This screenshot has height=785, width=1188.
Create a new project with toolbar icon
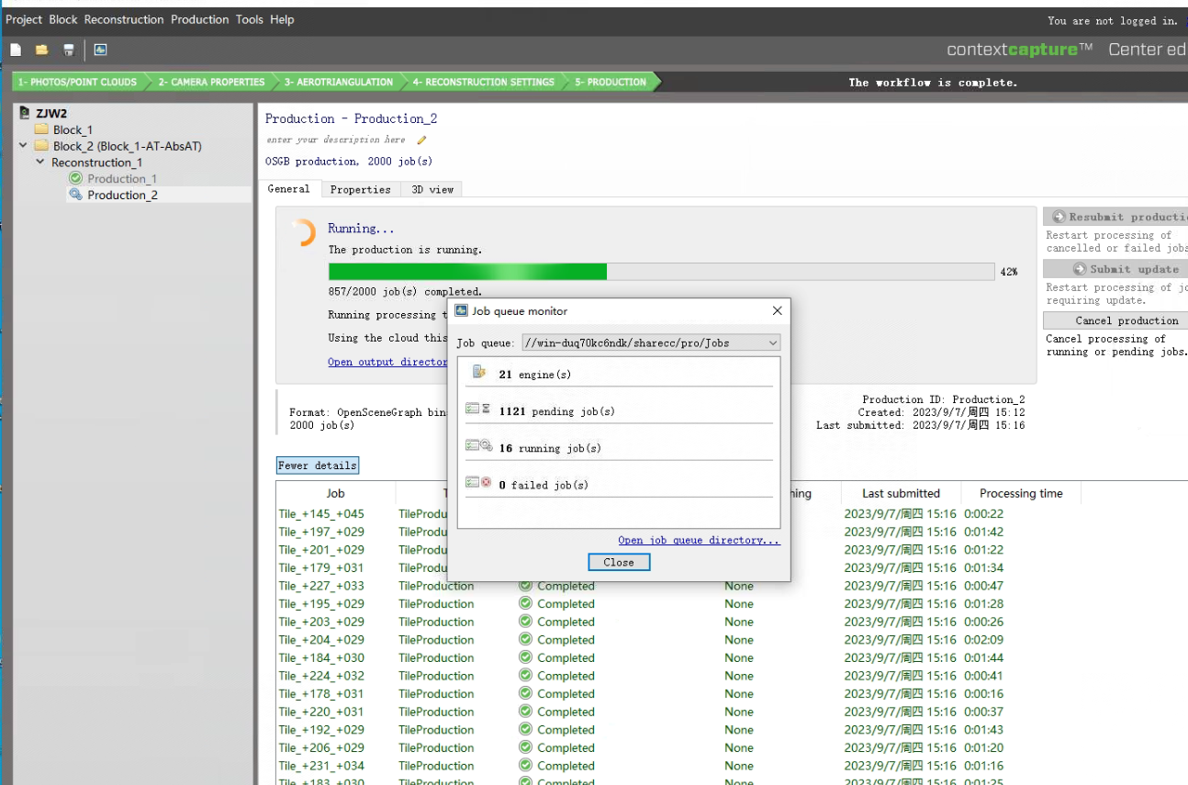point(16,50)
